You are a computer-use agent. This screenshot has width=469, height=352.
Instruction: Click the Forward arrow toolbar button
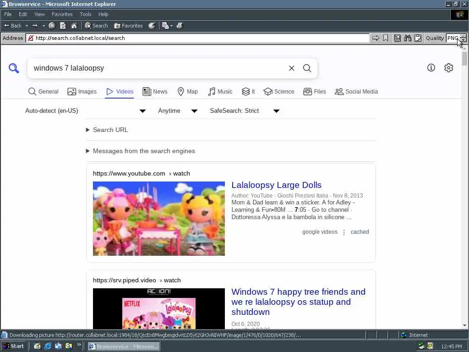[x=35, y=26]
